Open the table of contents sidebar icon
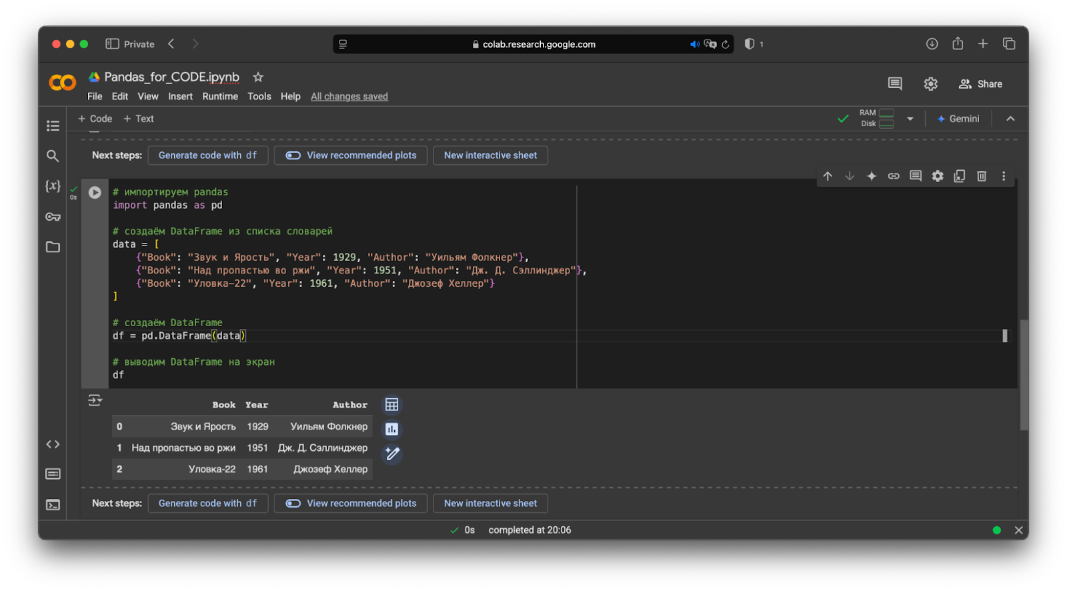This screenshot has width=1067, height=591. coord(53,126)
